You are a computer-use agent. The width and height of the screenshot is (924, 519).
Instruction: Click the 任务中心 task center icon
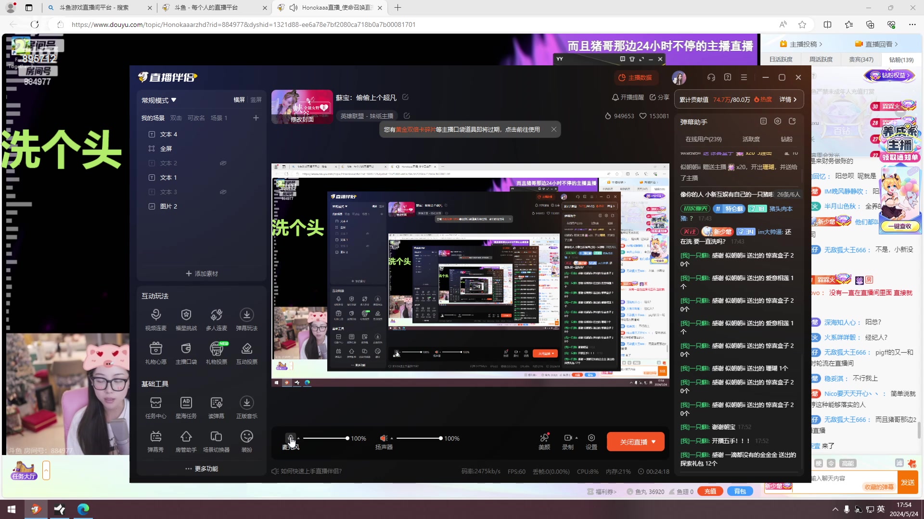(155, 403)
